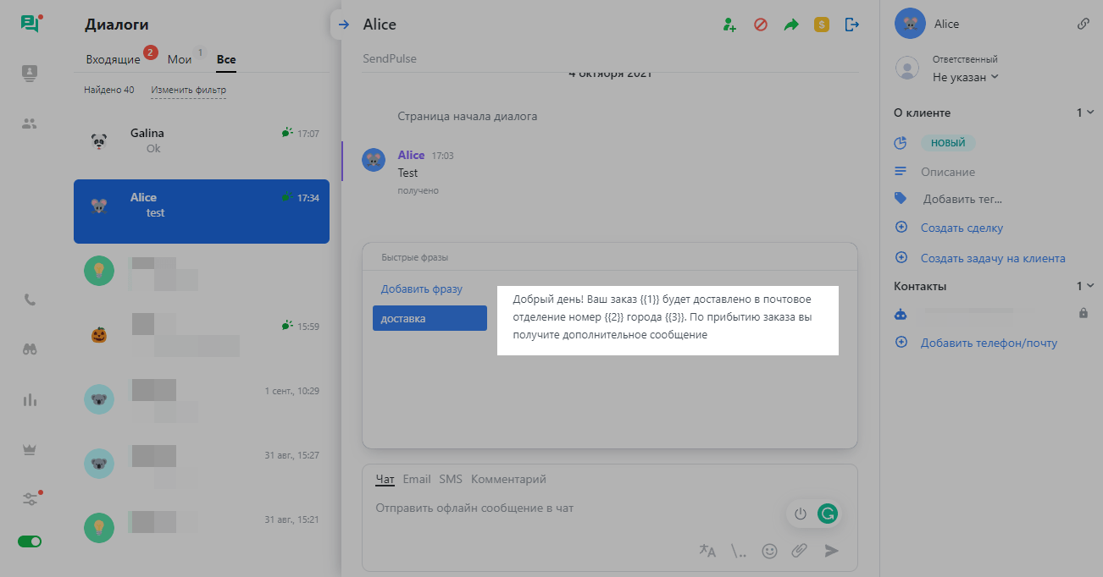Collapse dialog list with blue arrow
The height and width of the screenshot is (577, 1103).
coord(343,25)
